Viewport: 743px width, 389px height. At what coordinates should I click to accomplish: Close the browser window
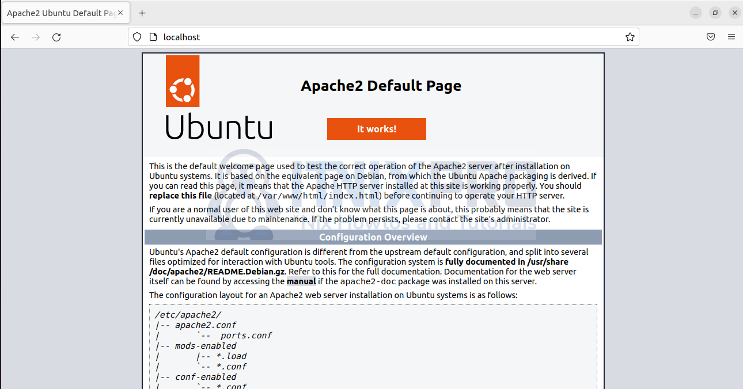coord(734,13)
